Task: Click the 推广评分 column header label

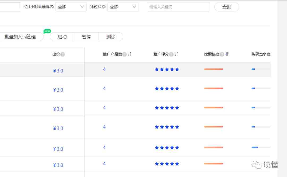Action: 161,54
